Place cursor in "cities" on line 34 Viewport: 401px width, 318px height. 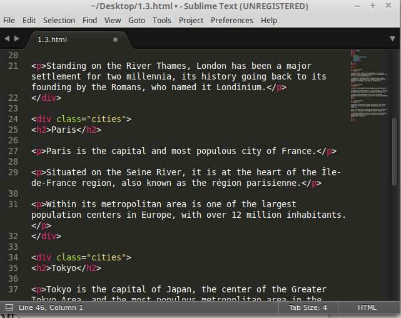coord(106,257)
